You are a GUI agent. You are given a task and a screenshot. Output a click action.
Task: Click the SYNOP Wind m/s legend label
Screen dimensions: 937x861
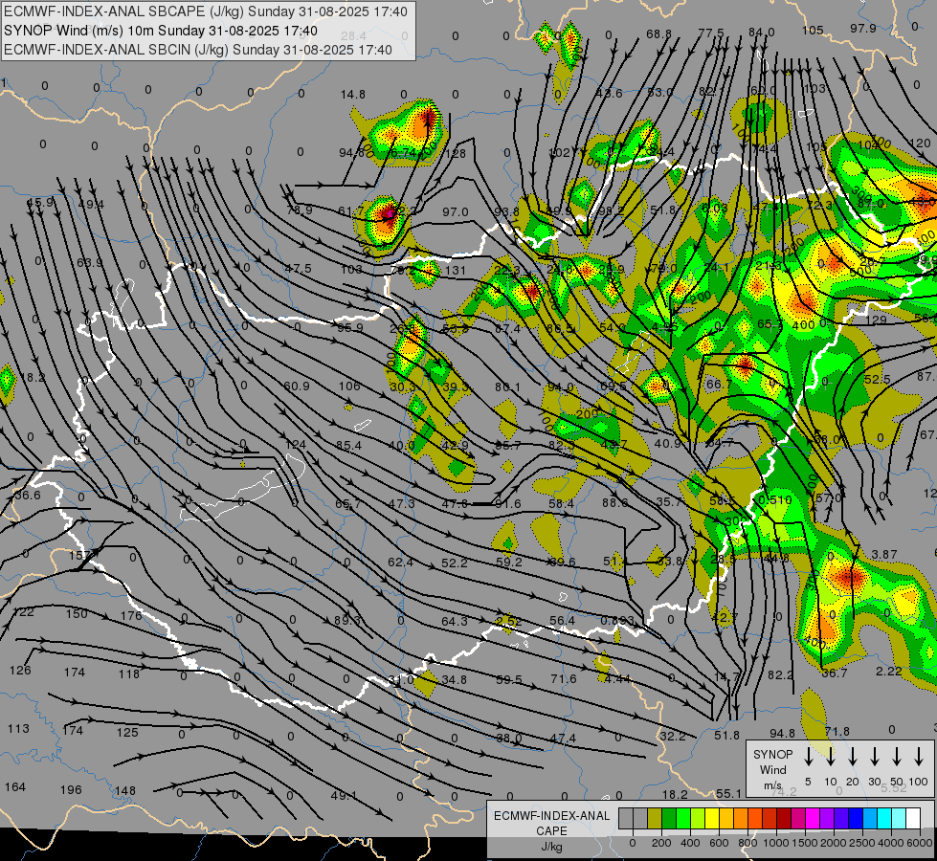772,769
